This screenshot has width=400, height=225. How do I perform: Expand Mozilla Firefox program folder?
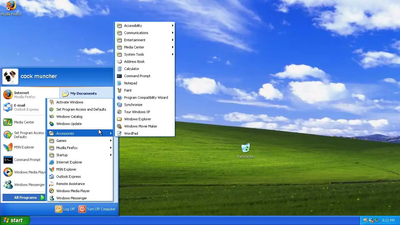click(x=80, y=148)
